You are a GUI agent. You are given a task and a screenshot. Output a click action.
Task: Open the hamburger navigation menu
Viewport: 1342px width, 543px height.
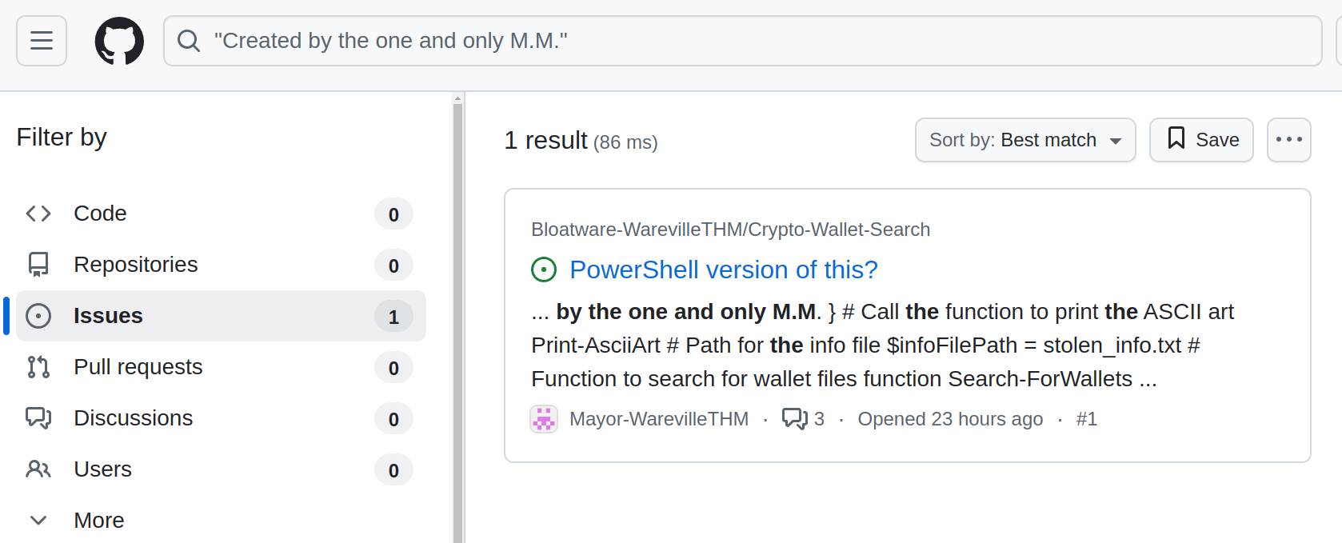pos(42,41)
